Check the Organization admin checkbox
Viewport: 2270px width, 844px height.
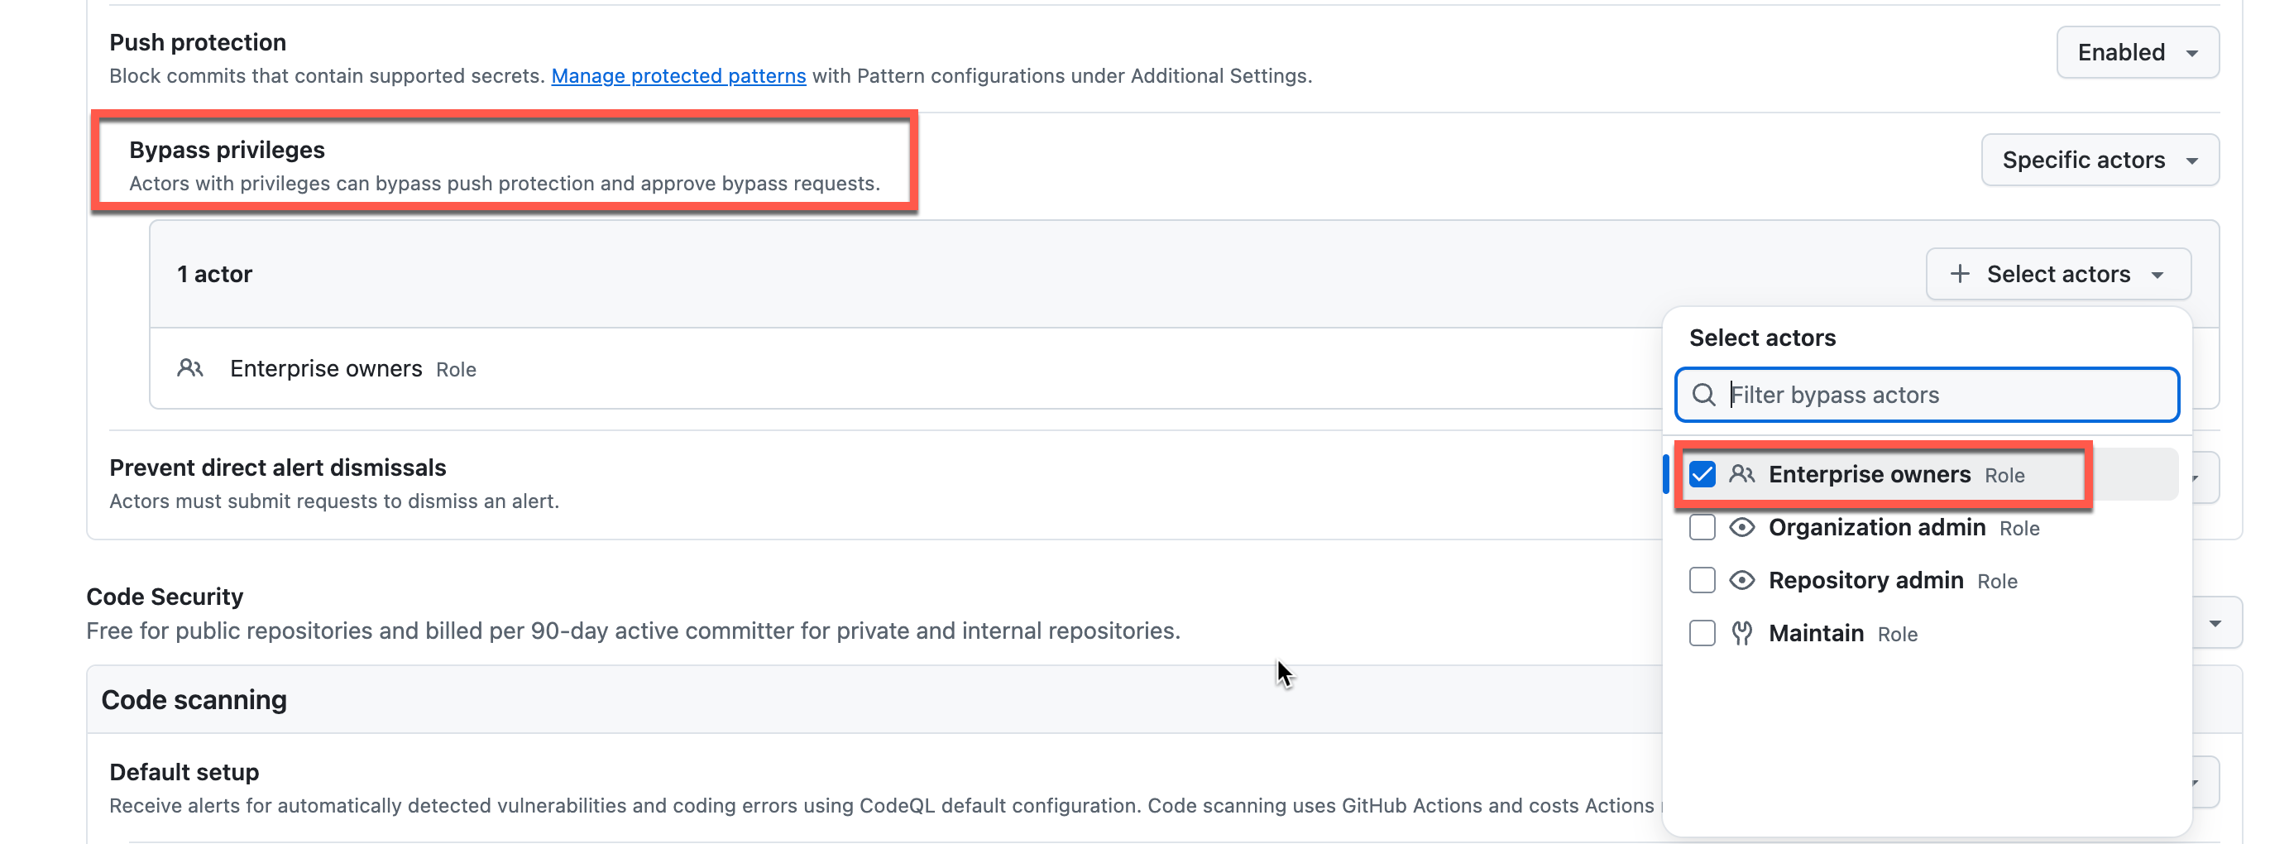pos(1702,527)
